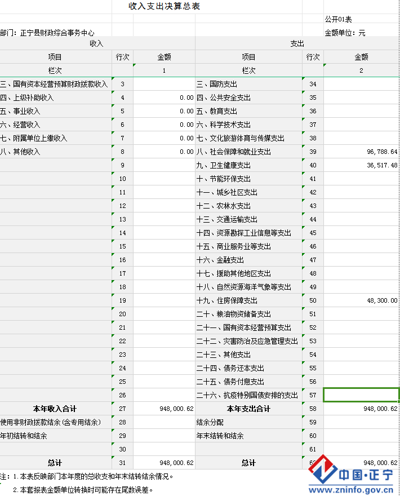Click row number 40 cell

pyautogui.click(x=313, y=166)
